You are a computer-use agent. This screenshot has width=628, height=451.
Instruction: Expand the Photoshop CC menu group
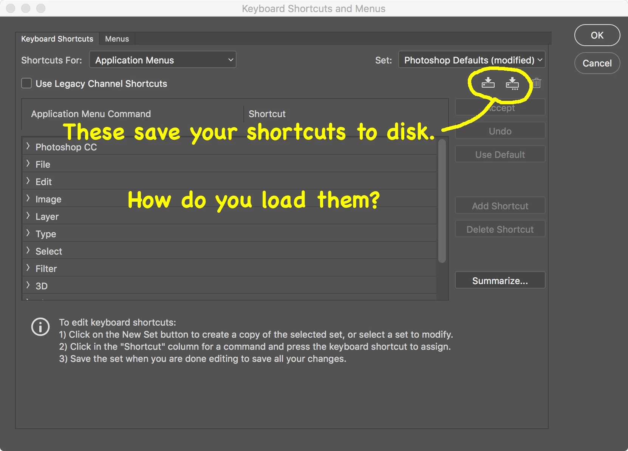point(28,146)
